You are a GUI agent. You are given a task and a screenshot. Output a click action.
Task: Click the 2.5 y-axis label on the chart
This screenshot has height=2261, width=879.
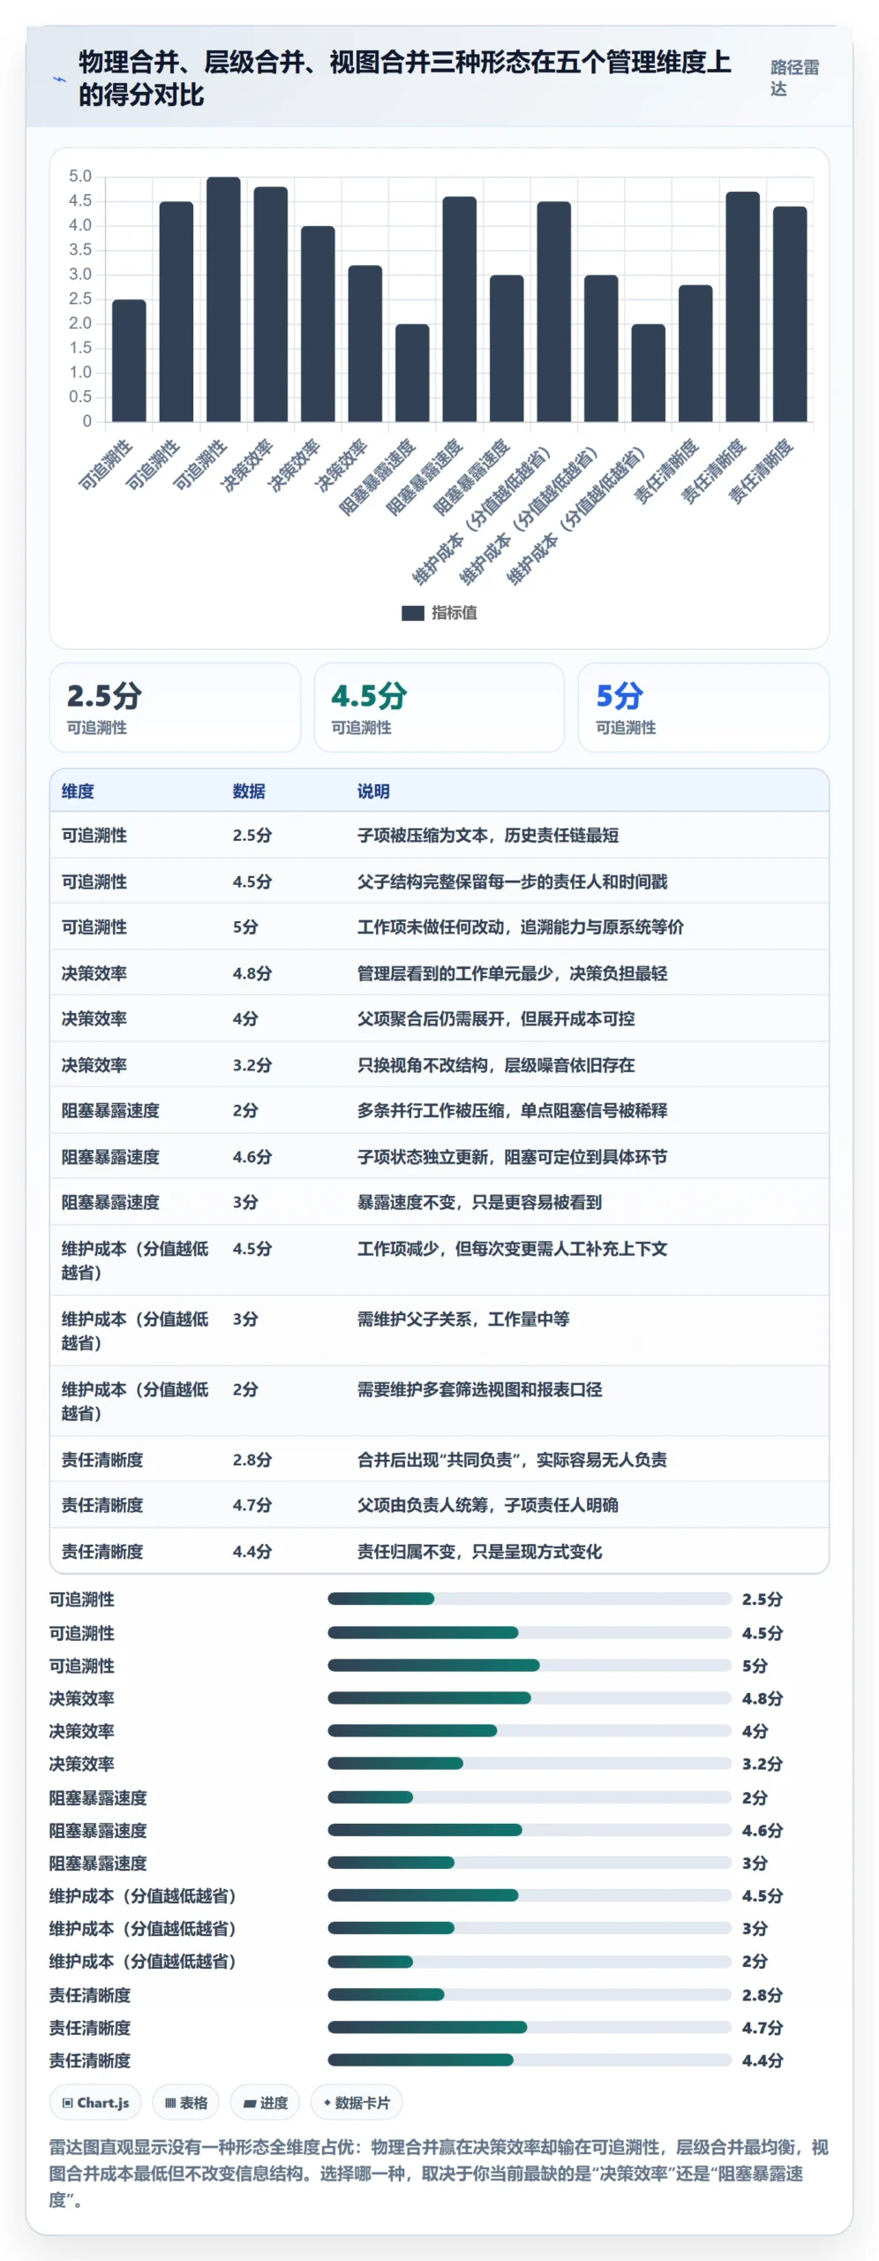click(80, 299)
